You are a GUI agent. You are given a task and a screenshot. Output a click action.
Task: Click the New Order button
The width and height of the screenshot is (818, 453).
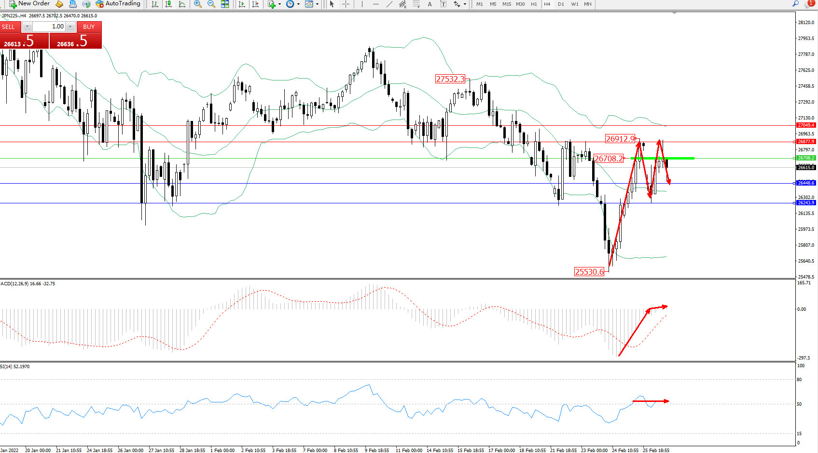pyautogui.click(x=29, y=4)
